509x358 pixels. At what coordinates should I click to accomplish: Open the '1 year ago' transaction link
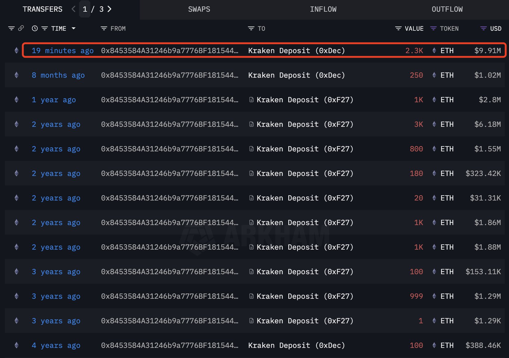(54, 100)
